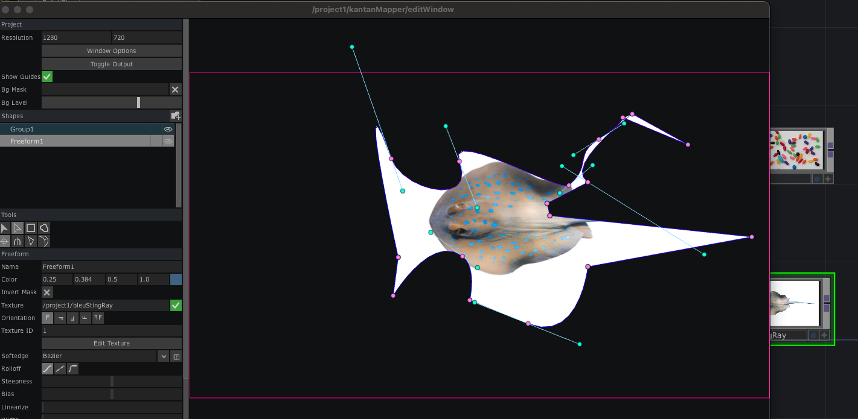Hide Group1 using its eye icon
The image size is (858, 419).
click(168, 129)
